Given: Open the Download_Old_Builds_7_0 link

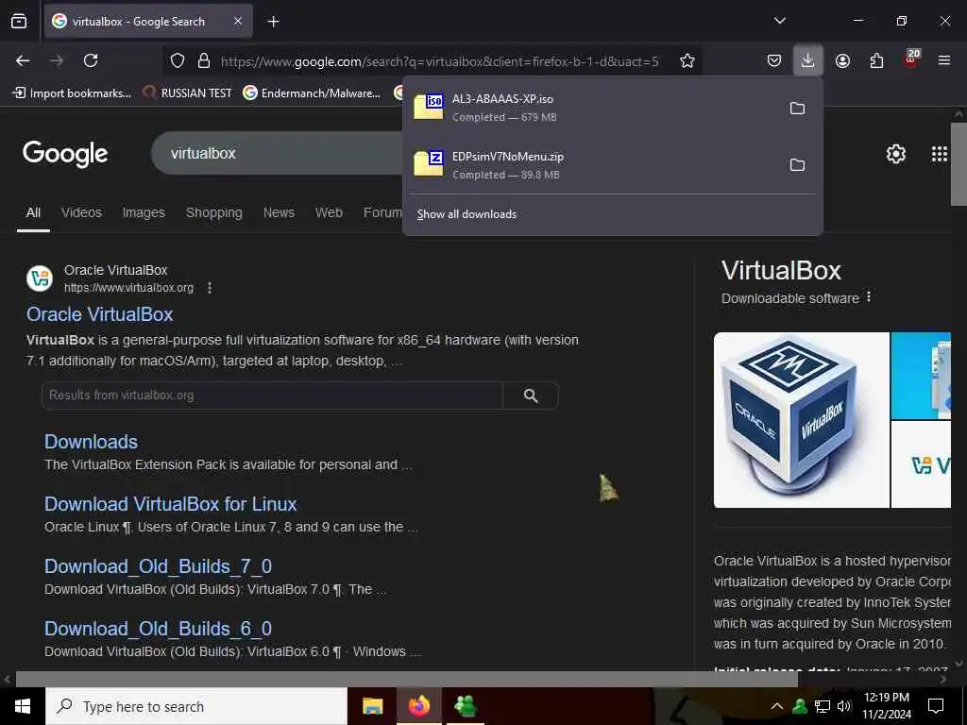Looking at the screenshot, I should 158,566.
